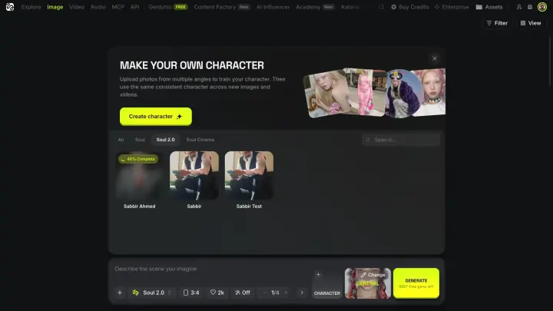Decrease the image count from 1/4
Screen dimensions: 553x311
click(x=264, y=293)
